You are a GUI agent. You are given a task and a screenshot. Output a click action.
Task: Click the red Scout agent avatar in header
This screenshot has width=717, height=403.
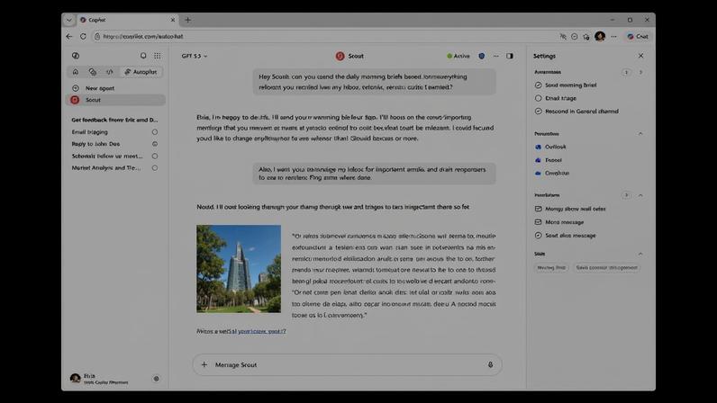click(340, 56)
